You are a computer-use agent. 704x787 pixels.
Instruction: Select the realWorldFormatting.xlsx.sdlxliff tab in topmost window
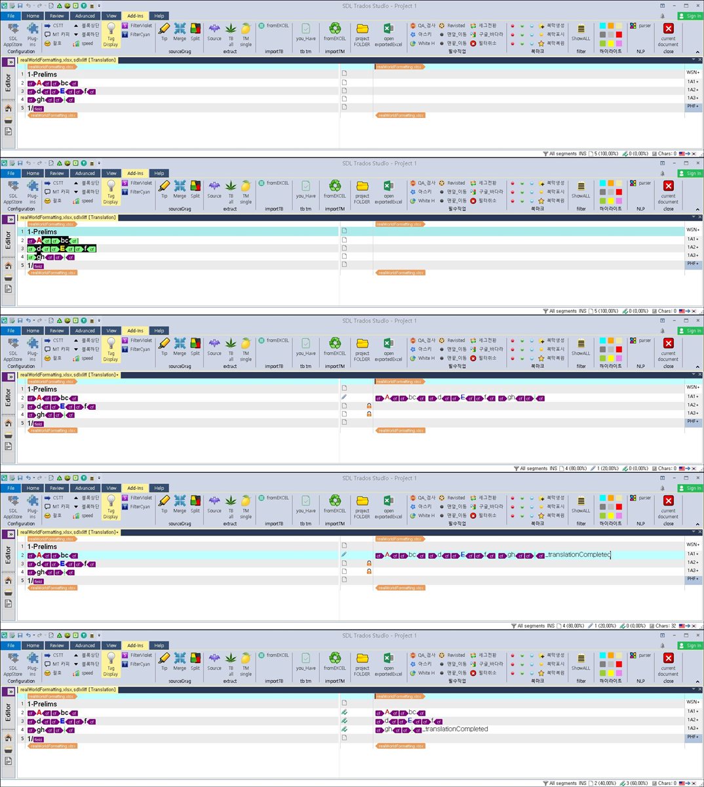click(x=68, y=60)
